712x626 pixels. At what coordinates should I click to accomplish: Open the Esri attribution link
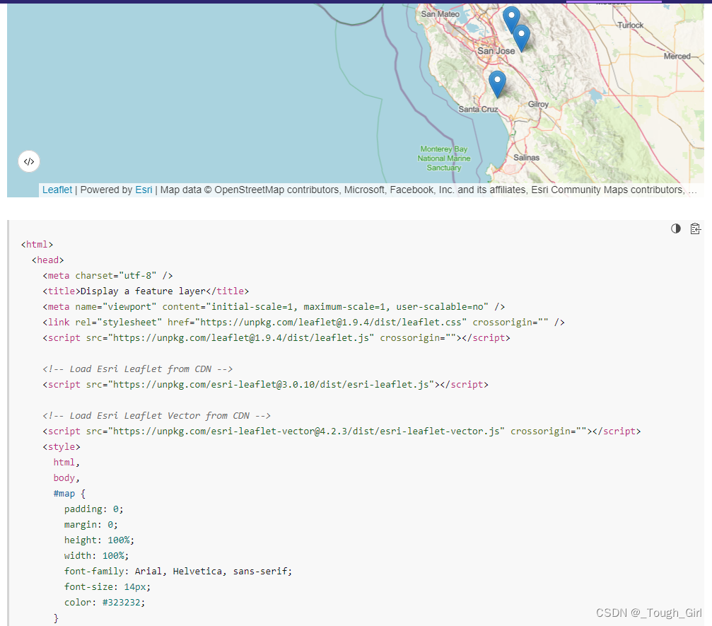[144, 190]
